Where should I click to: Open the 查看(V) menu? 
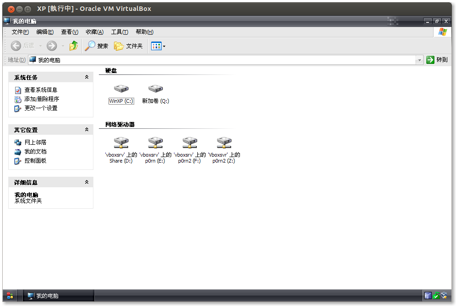point(70,32)
